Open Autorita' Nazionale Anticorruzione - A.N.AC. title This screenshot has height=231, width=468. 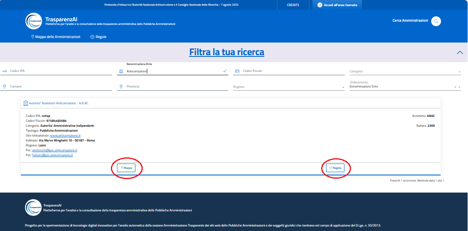coord(59,103)
